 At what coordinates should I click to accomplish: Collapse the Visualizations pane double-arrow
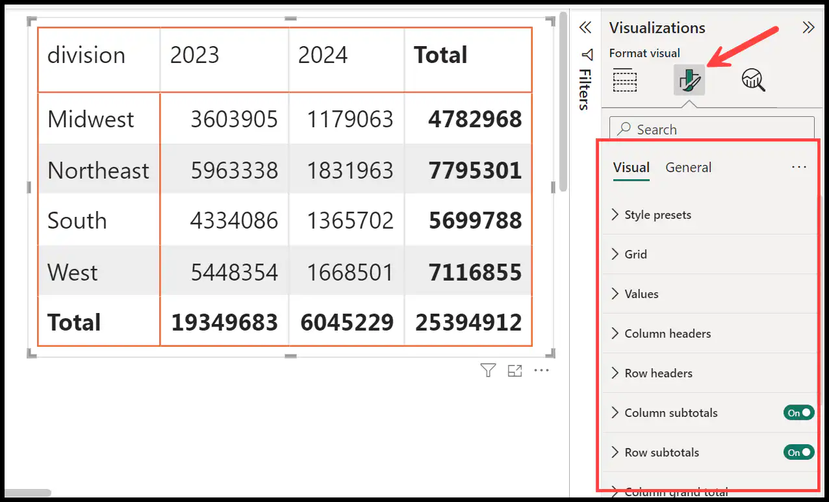click(808, 27)
